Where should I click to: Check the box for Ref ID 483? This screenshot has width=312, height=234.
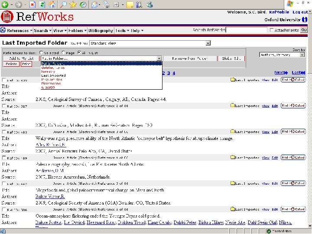[x=4, y=132]
